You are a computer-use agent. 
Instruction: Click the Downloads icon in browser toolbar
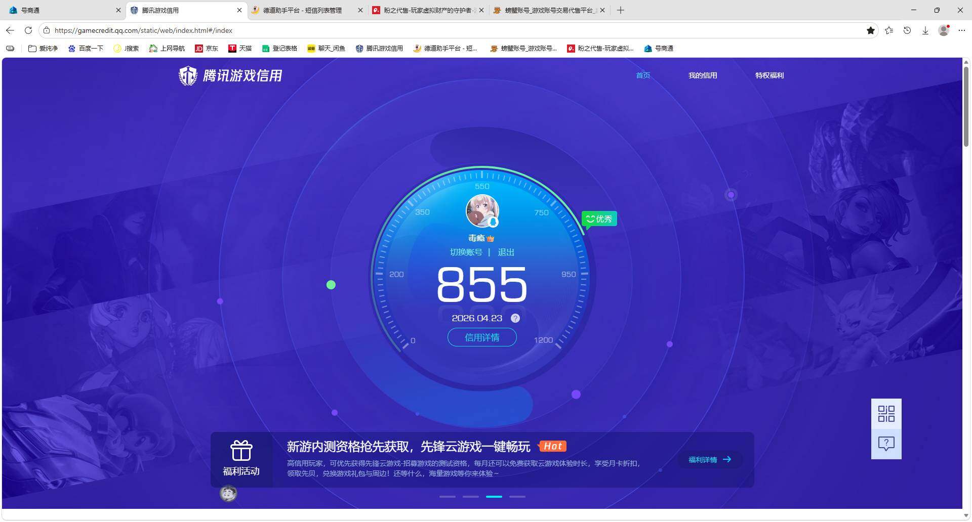click(925, 30)
